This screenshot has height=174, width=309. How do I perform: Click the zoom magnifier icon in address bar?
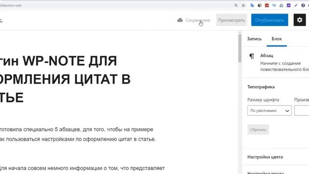click(236, 5)
